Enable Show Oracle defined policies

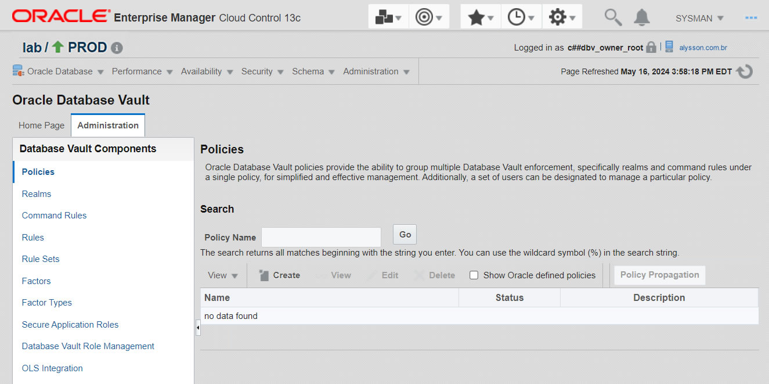[x=474, y=275]
